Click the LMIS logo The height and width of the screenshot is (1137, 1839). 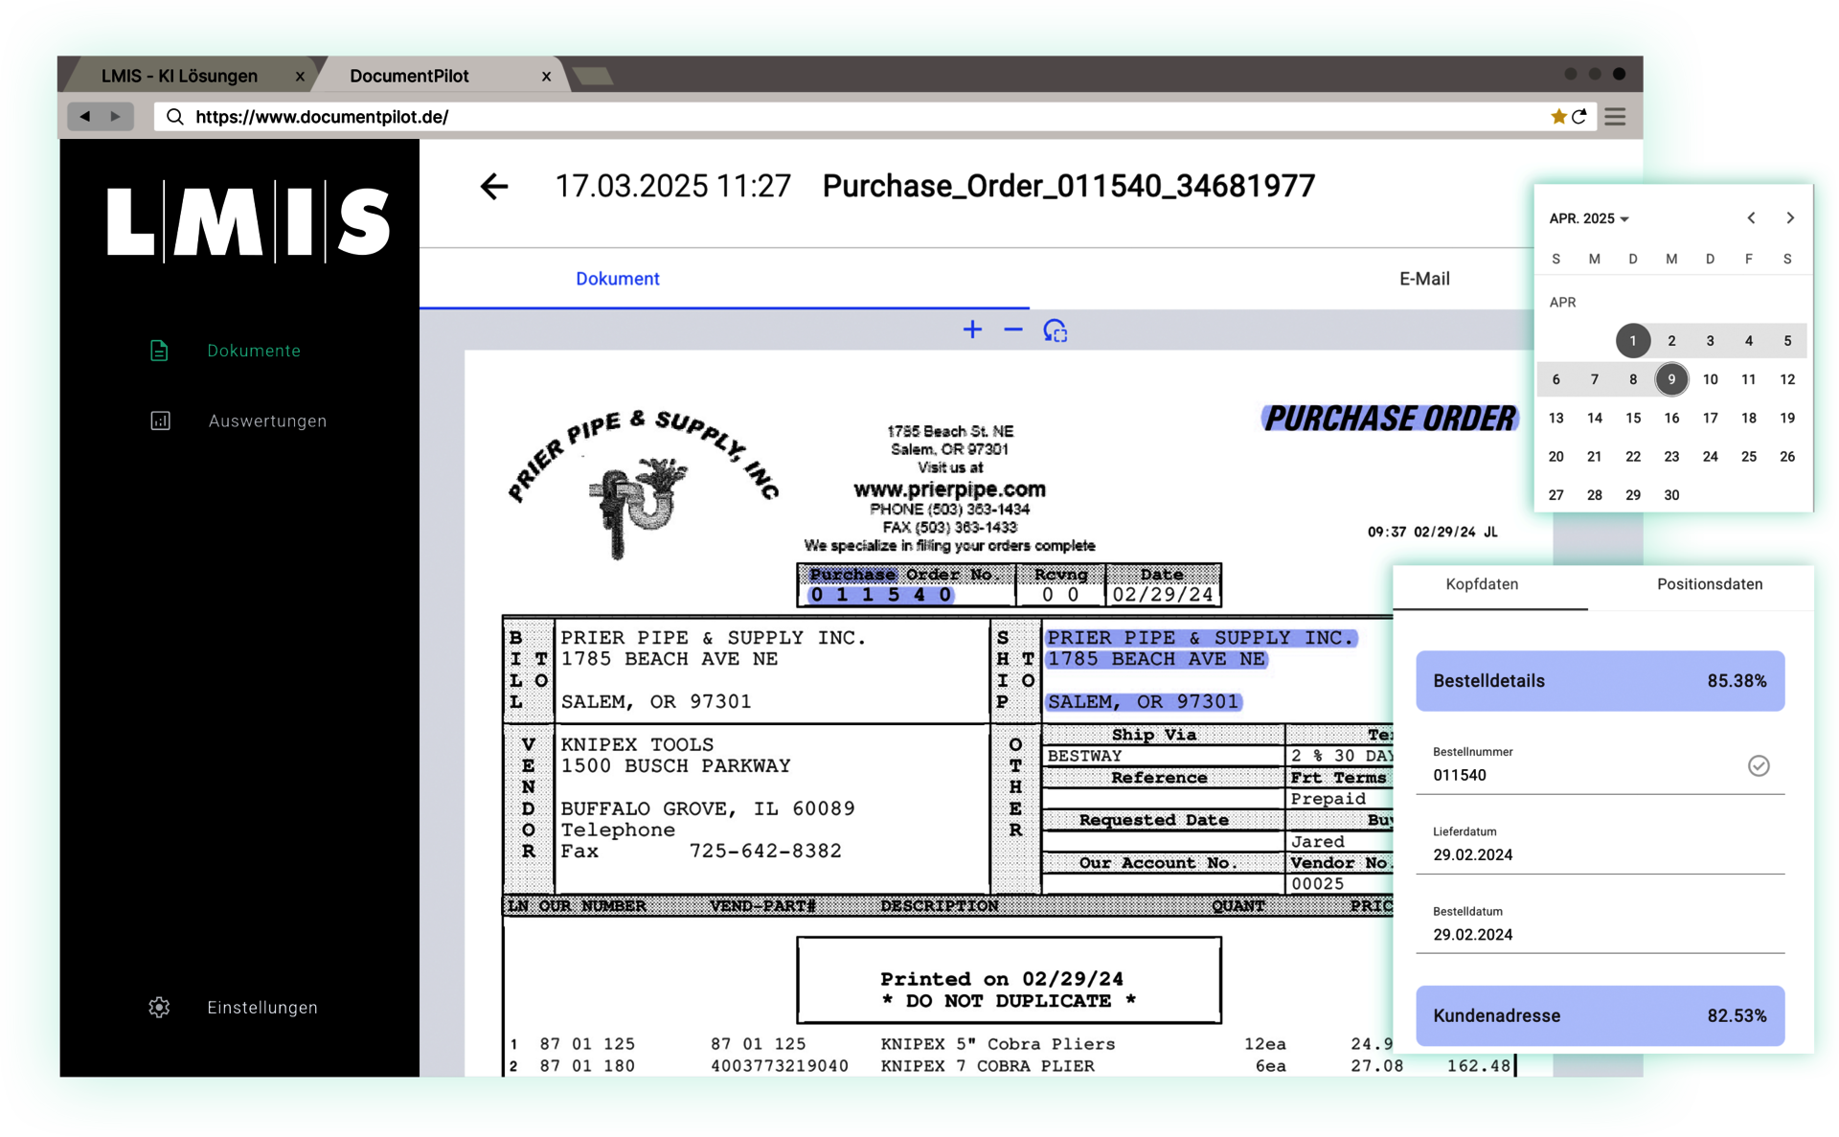248,221
